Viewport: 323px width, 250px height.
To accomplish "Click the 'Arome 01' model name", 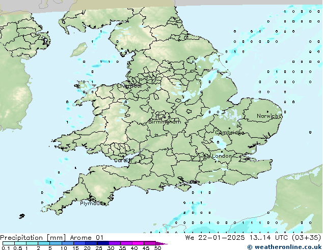I will point(87,238).
